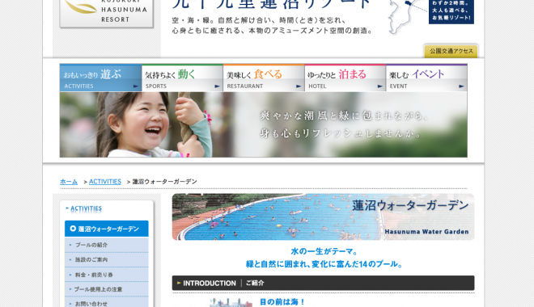Click the arrow icon on HOTEL tab
The width and height of the screenshot is (534, 307).
(x=379, y=86)
